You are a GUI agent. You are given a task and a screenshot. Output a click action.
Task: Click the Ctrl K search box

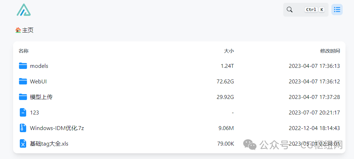[306, 10]
